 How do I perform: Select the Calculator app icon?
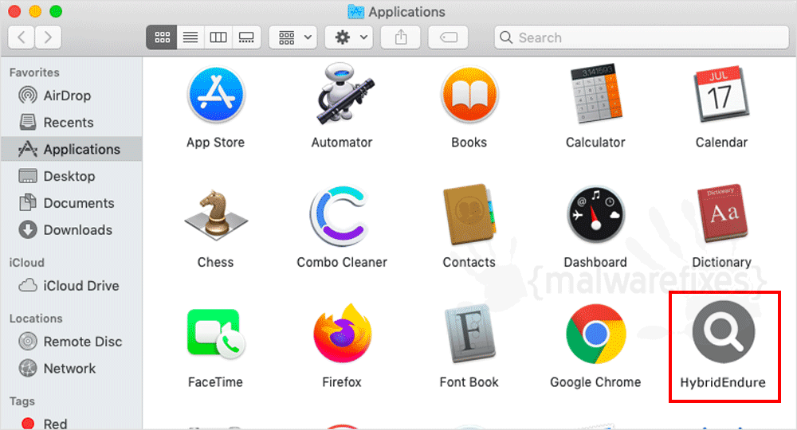pos(595,93)
